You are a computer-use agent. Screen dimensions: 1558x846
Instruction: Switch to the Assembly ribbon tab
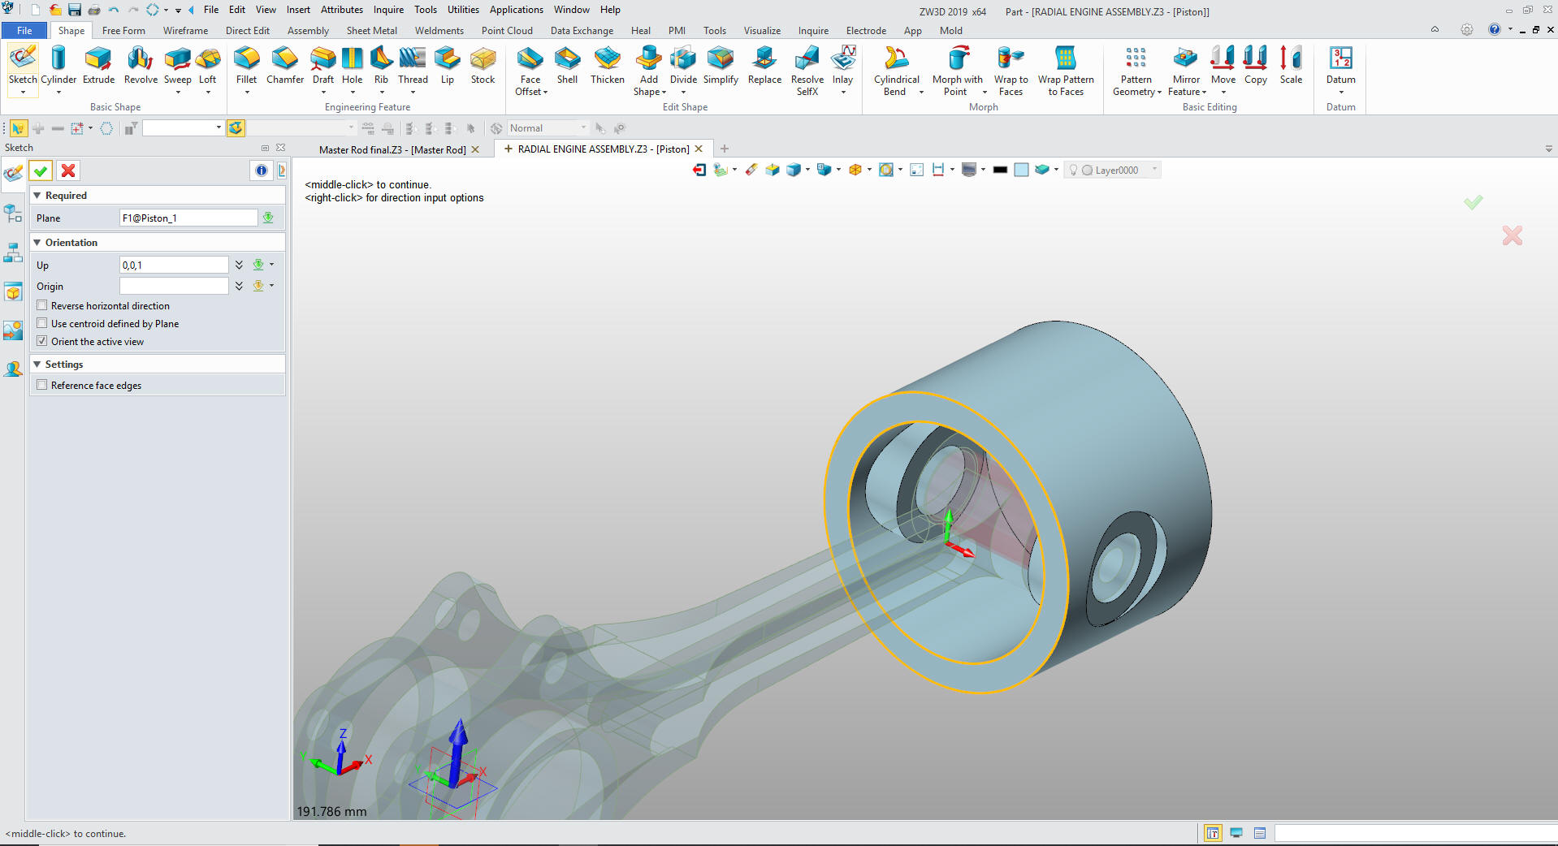coord(308,31)
